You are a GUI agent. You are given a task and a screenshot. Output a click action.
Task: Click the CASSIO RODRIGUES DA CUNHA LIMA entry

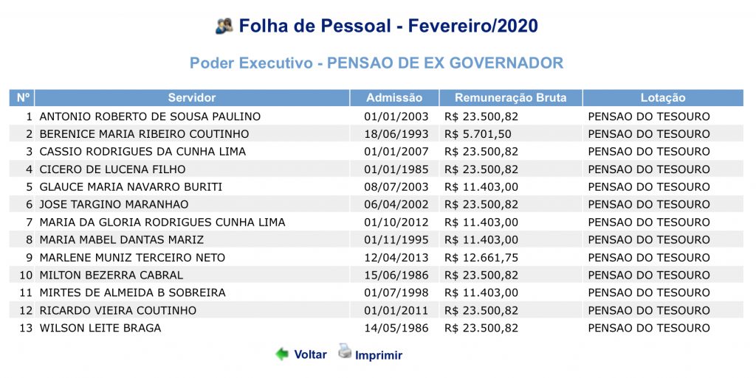142,152
